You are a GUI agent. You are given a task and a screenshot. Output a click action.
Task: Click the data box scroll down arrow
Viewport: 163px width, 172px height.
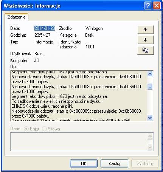pyautogui.click(x=150, y=147)
